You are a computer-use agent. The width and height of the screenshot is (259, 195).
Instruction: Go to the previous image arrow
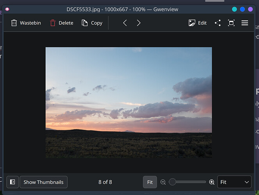pos(125,23)
